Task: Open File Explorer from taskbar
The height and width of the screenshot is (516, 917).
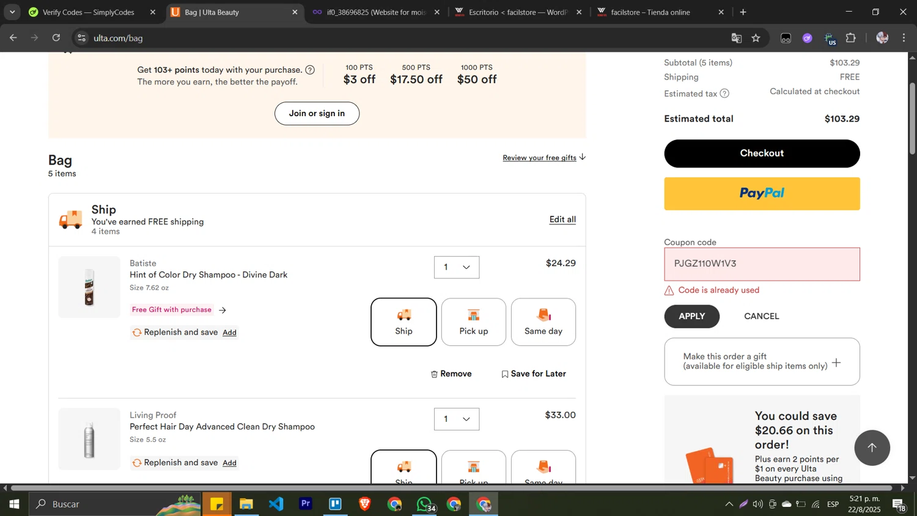Action: [246, 504]
